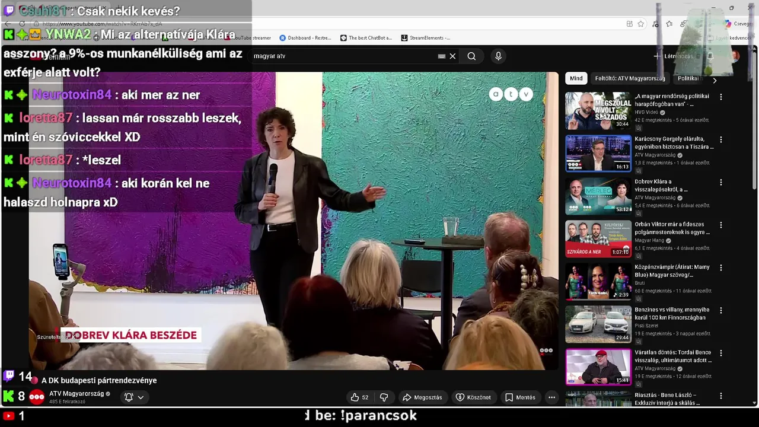Open 'Váratlan döntés: Tordai Bence' thumbnail
This screenshot has height=427, width=759.
[x=598, y=367]
